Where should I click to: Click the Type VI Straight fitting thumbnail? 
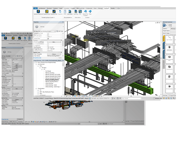169,39
